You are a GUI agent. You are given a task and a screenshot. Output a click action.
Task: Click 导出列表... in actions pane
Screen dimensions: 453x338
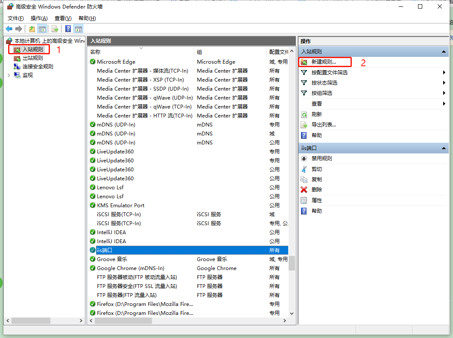click(x=324, y=125)
